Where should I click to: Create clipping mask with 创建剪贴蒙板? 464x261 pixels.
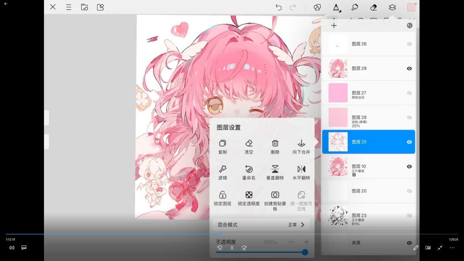pos(275,201)
